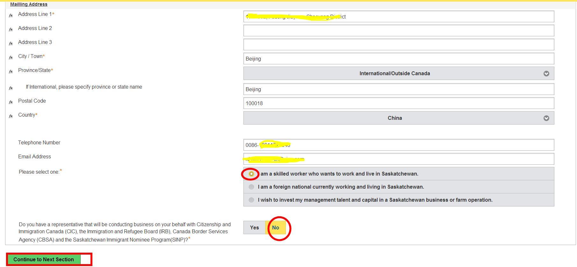Image resolution: width=577 pixels, height=267 pixels.
Task: Click the fx icon beside City / Town
Action: click(11, 57)
